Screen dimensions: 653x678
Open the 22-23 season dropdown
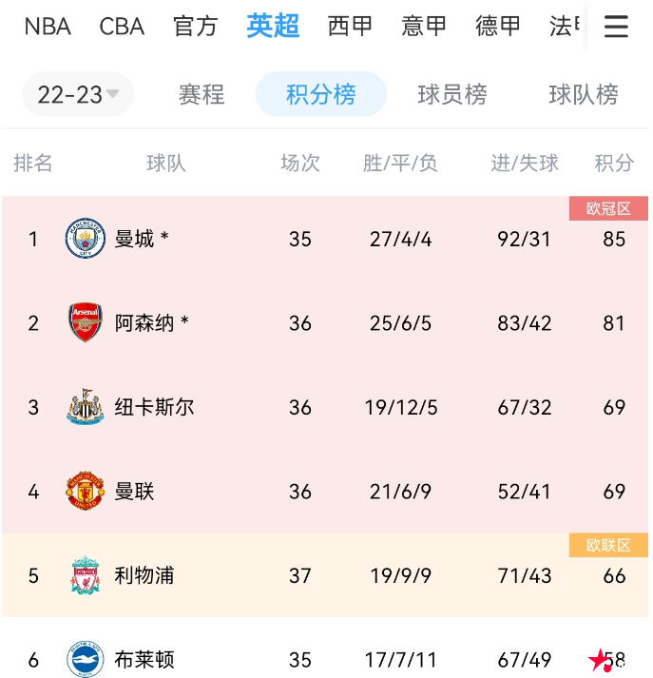[78, 94]
